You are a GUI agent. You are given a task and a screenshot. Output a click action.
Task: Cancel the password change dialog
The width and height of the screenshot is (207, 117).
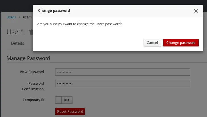pos(152,43)
